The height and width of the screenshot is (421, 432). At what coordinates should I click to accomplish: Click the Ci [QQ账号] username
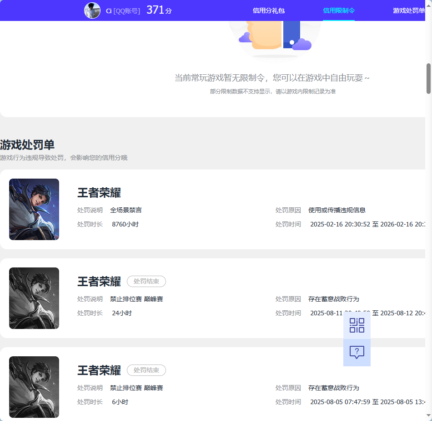(123, 11)
